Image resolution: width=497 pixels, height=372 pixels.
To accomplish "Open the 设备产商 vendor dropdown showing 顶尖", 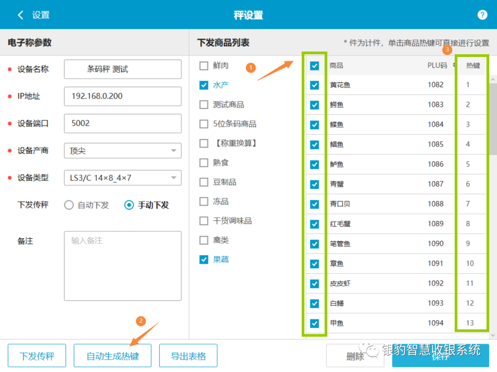I will pyautogui.click(x=122, y=151).
